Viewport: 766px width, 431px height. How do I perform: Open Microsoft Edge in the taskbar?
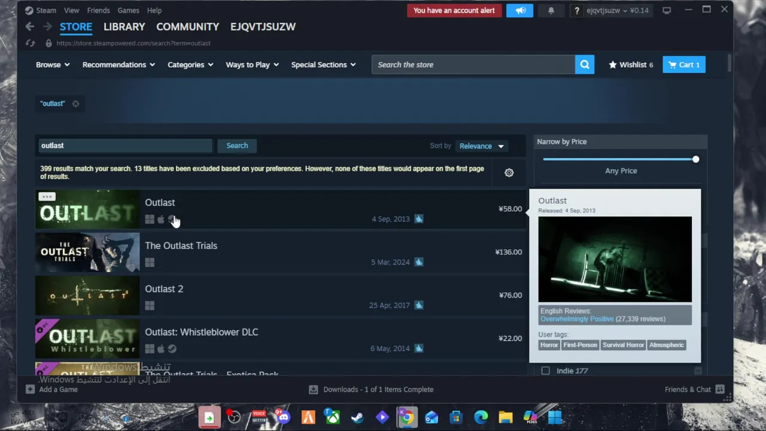pyautogui.click(x=481, y=417)
